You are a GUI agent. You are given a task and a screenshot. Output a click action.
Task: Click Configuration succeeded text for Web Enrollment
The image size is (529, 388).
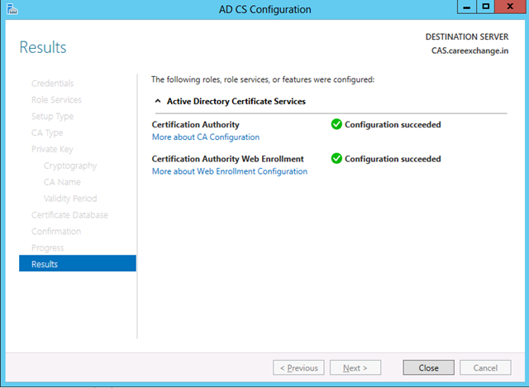[x=393, y=159]
